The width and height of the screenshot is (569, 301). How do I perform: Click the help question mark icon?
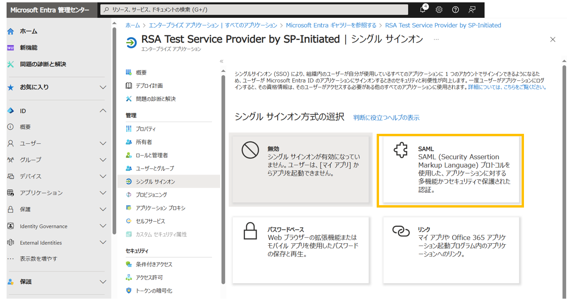pyautogui.click(x=455, y=9)
